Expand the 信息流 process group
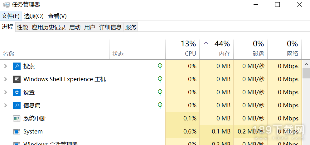Screen dimensions: 310x145 [5, 105]
